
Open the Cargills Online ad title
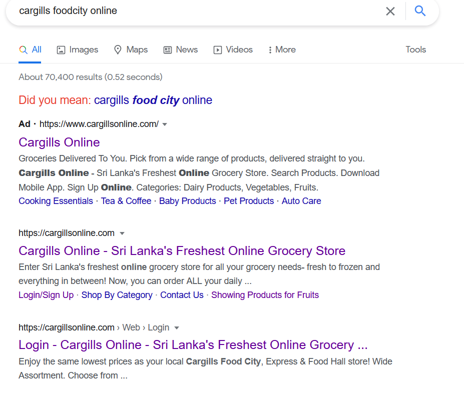coord(59,142)
